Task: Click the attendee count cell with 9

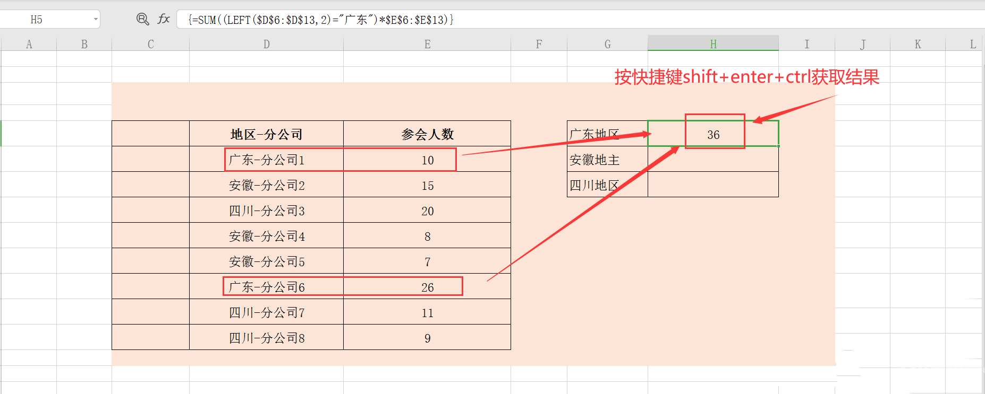Action: (427, 337)
